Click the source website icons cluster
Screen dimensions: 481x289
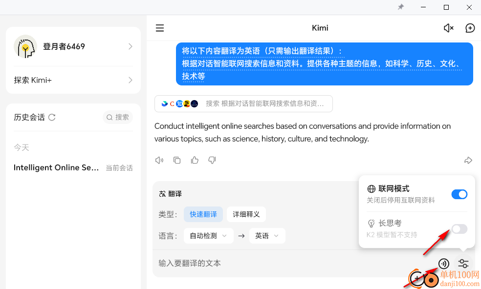(180, 103)
